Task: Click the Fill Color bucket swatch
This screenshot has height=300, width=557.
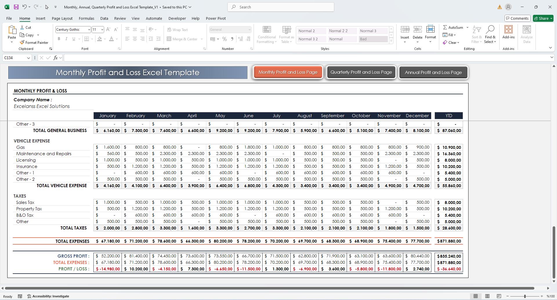Action: pyautogui.click(x=100, y=39)
